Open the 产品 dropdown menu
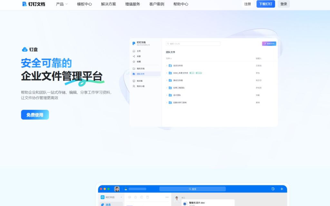This screenshot has height=206, width=330. 61,4
